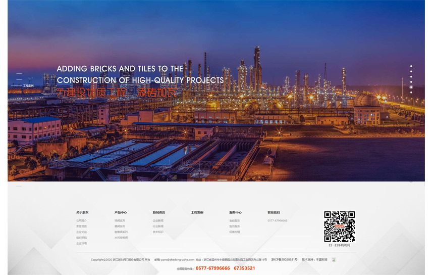Open 技术支持 丰盛科技 link
This screenshot has height=275, width=434.
(x=314, y=259)
